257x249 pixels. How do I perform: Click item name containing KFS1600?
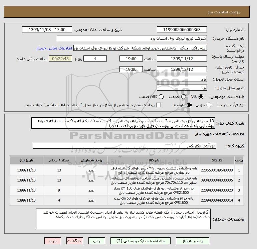pos(154,201)
